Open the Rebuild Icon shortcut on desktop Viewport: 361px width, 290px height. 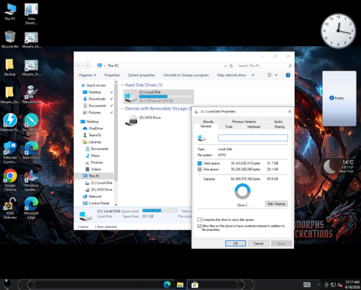[x=31, y=95]
